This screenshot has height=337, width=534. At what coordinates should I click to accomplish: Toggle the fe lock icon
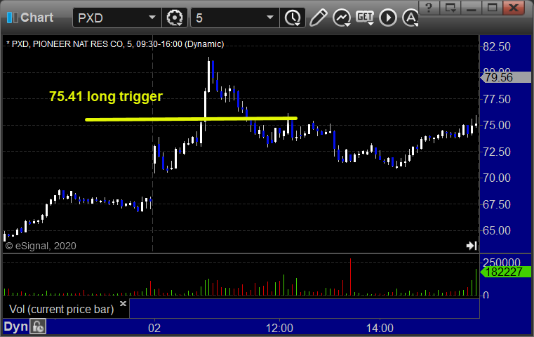[x=38, y=326]
